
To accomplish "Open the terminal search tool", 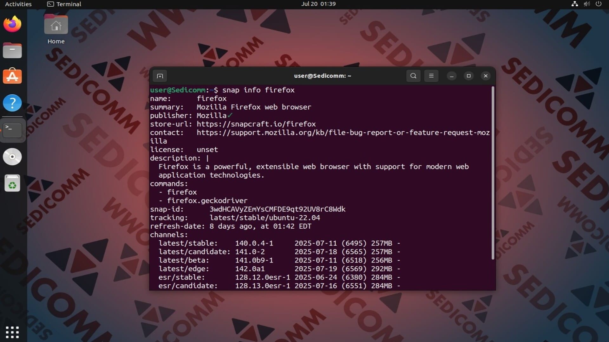I will (413, 76).
